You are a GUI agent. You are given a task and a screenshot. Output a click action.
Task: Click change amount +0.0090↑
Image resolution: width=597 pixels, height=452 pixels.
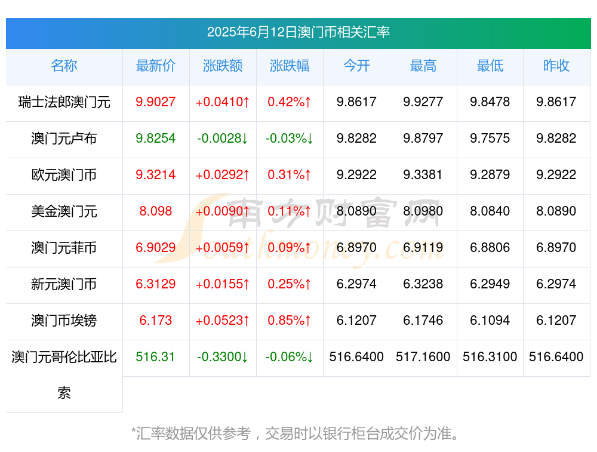click(222, 211)
